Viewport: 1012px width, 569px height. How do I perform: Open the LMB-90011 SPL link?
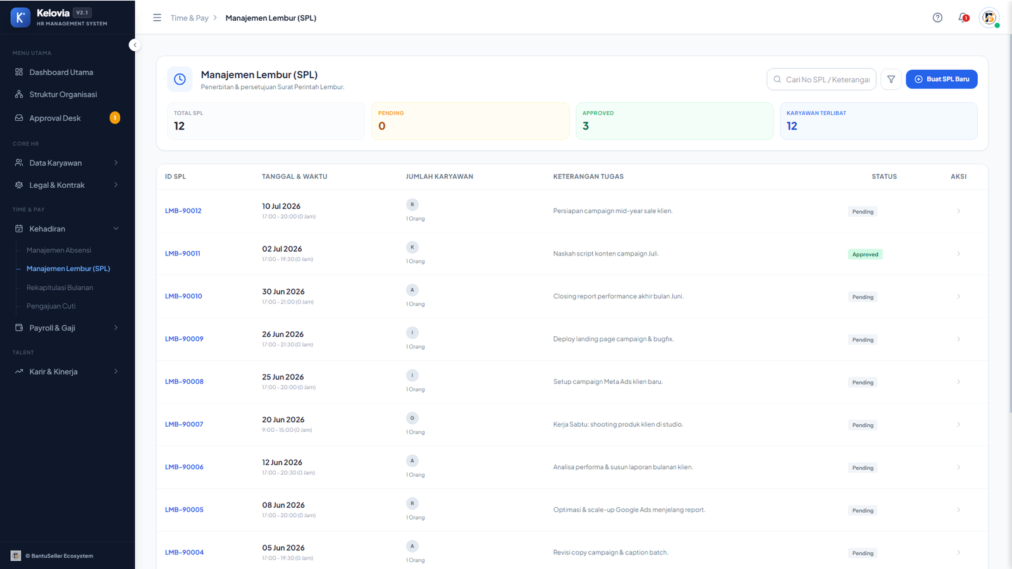tap(183, 254)
